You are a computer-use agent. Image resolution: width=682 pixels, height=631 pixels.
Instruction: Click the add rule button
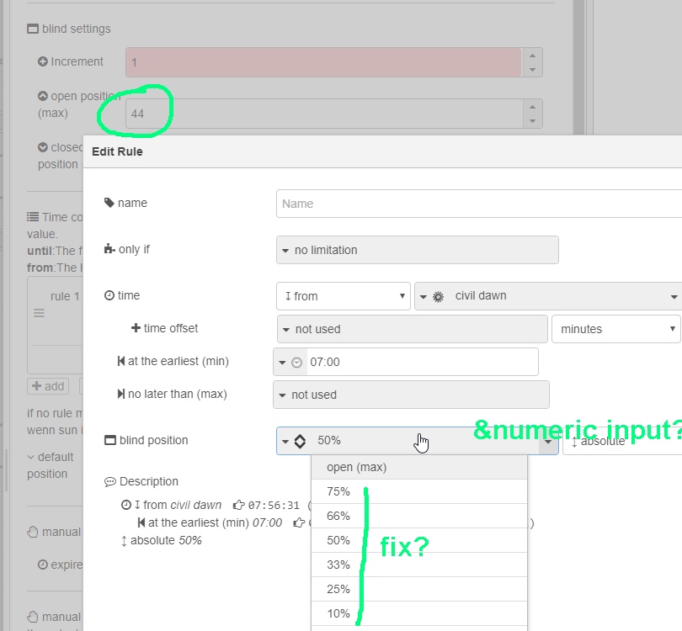coord(48,386)
